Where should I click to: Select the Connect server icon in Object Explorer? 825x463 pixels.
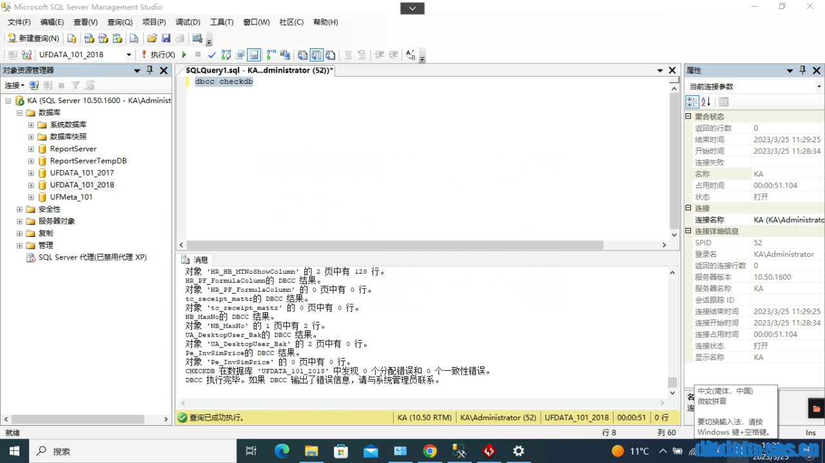(34, 85)
